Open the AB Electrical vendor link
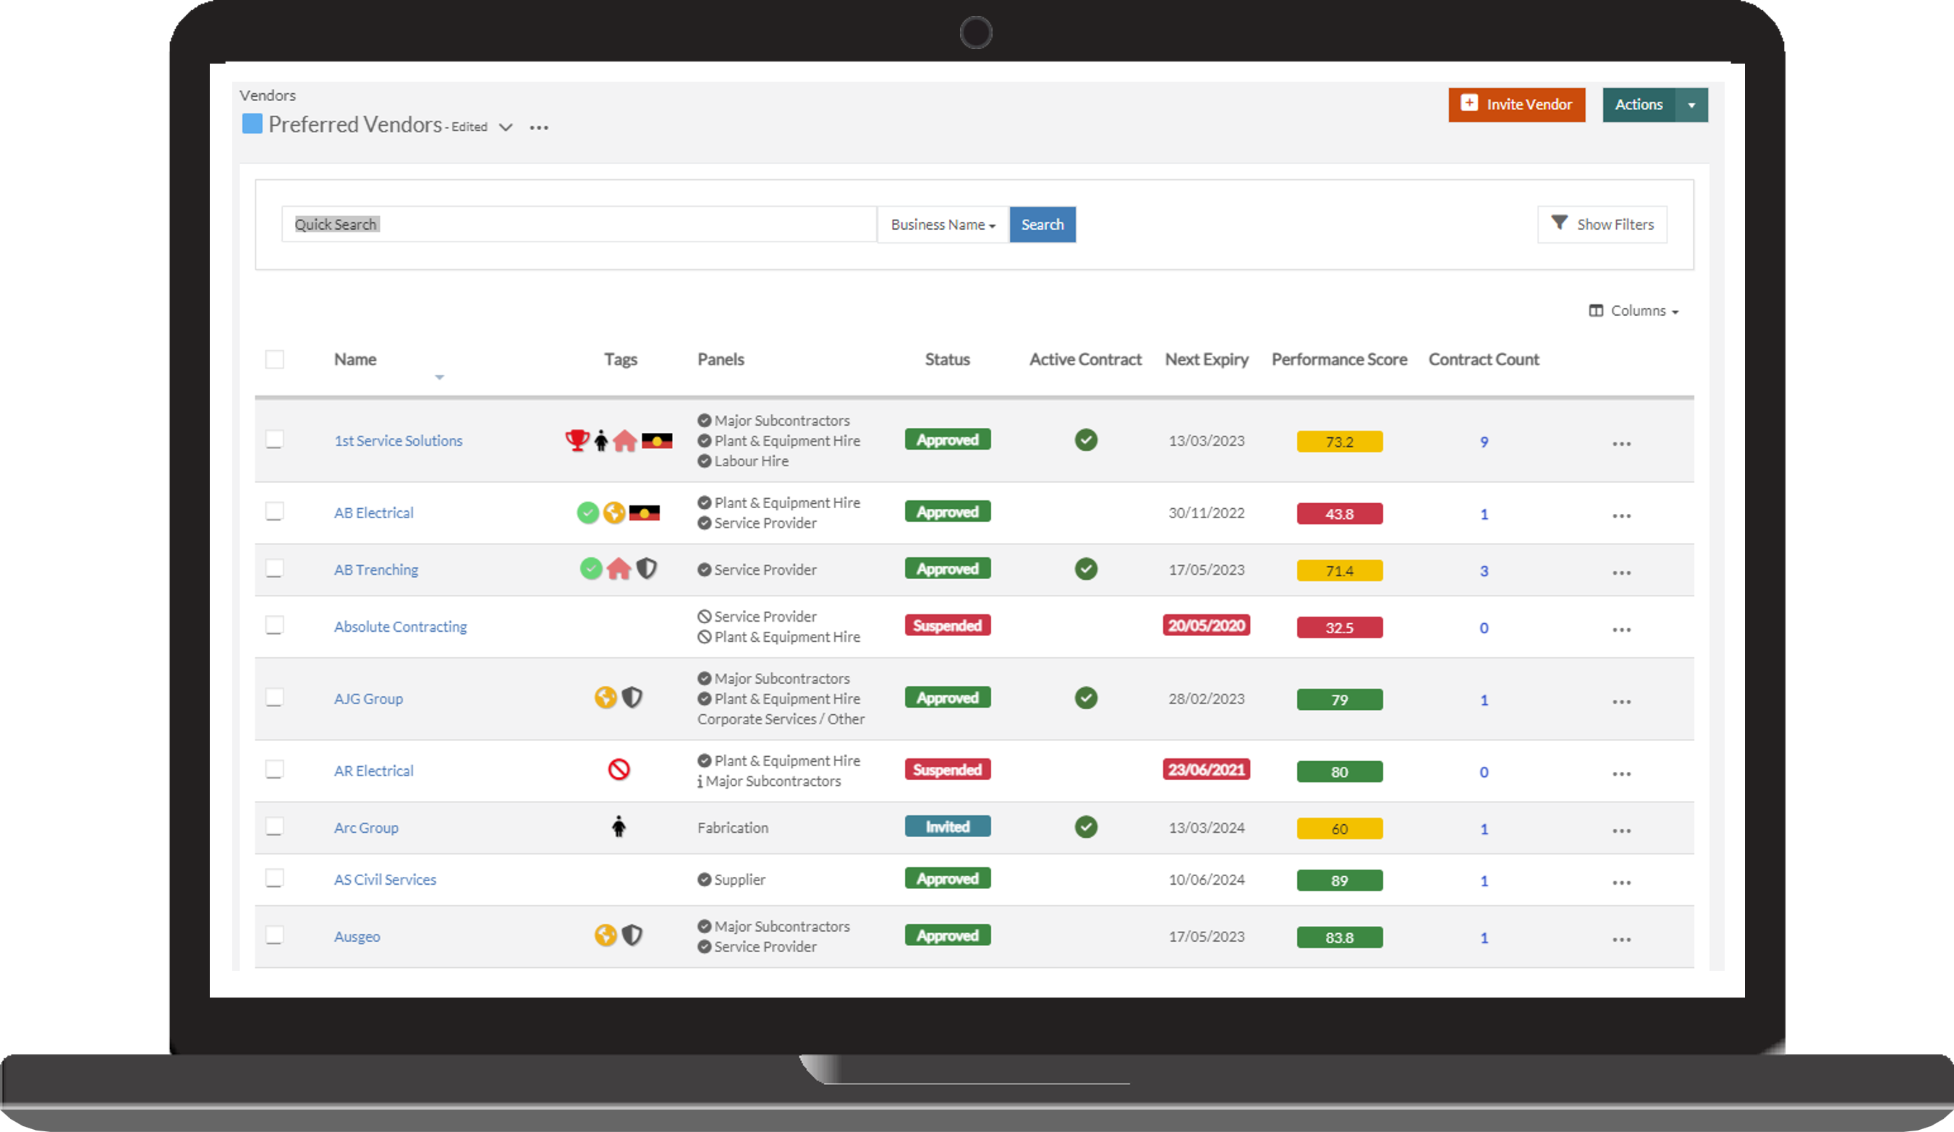 374,513
